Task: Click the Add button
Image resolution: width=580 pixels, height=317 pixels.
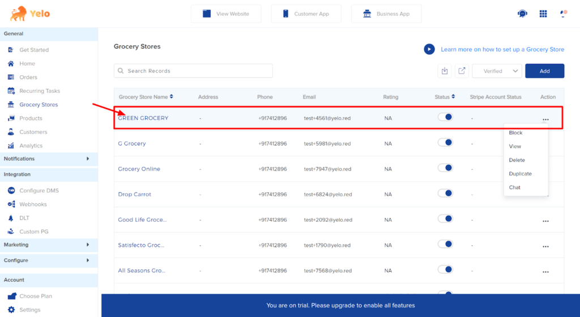Action: tap(544, 71)
